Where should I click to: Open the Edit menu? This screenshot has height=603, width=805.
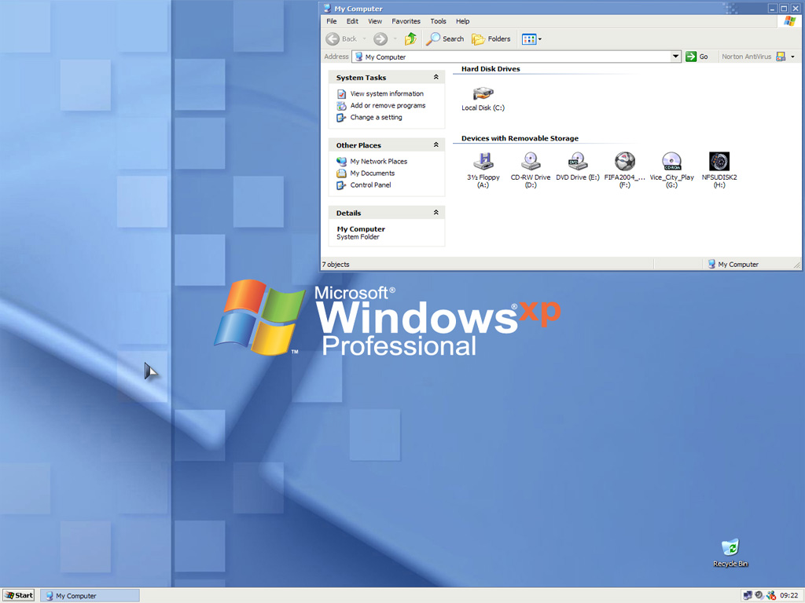[x=352, y=21]
